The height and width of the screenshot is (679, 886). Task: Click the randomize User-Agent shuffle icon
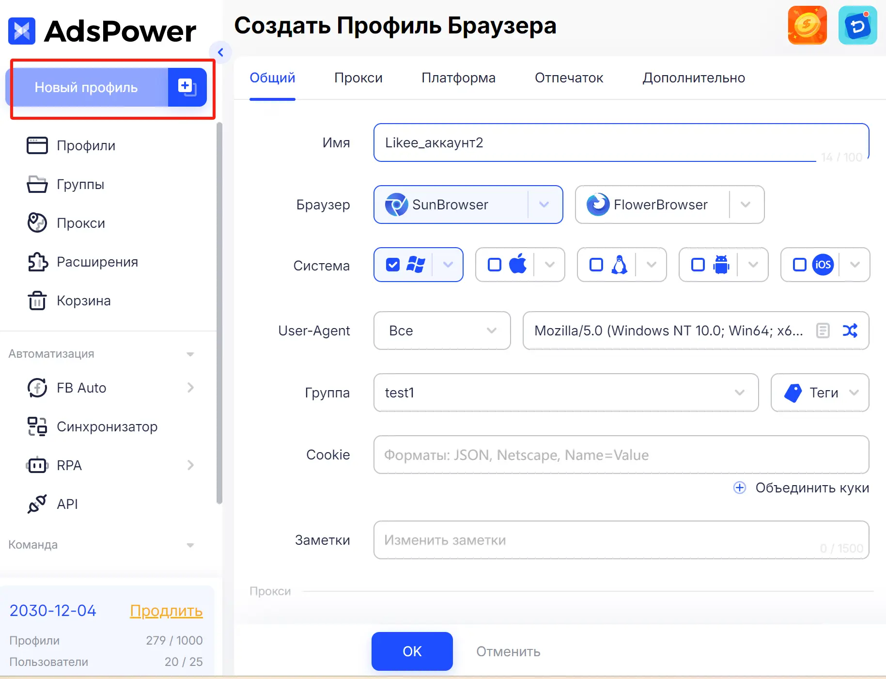coord(850,331)
